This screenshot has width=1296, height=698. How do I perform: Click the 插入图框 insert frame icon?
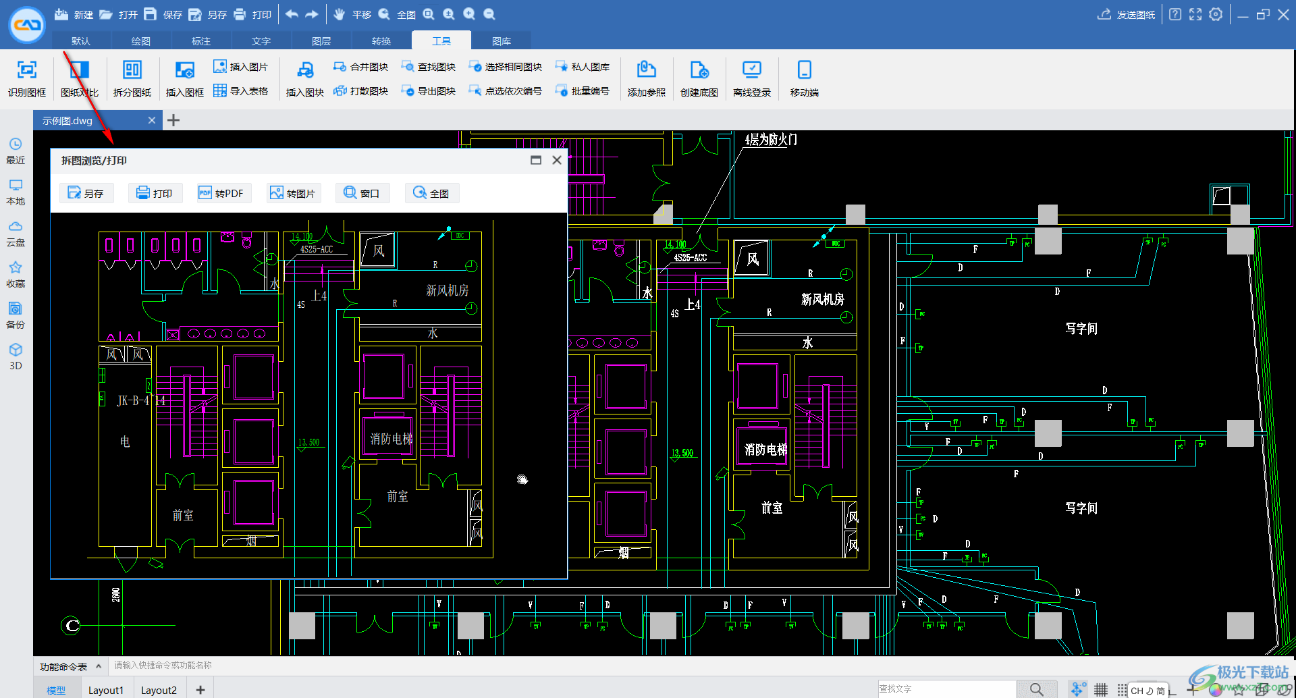click(x=184, y=71)
